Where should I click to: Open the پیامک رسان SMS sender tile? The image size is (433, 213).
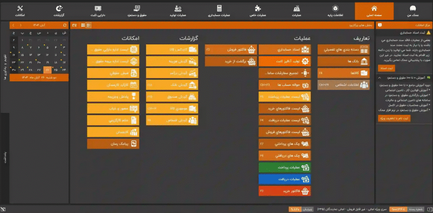[113, 144]
